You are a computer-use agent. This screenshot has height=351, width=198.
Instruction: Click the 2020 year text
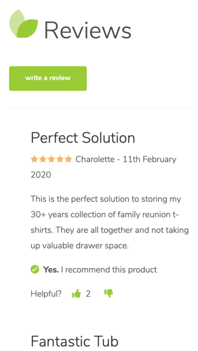coord(41,175)
